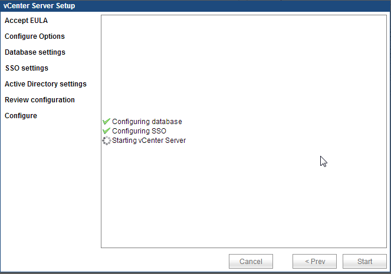Hit the Start button
Screen dimensions: 391x274
click(364, 262)
